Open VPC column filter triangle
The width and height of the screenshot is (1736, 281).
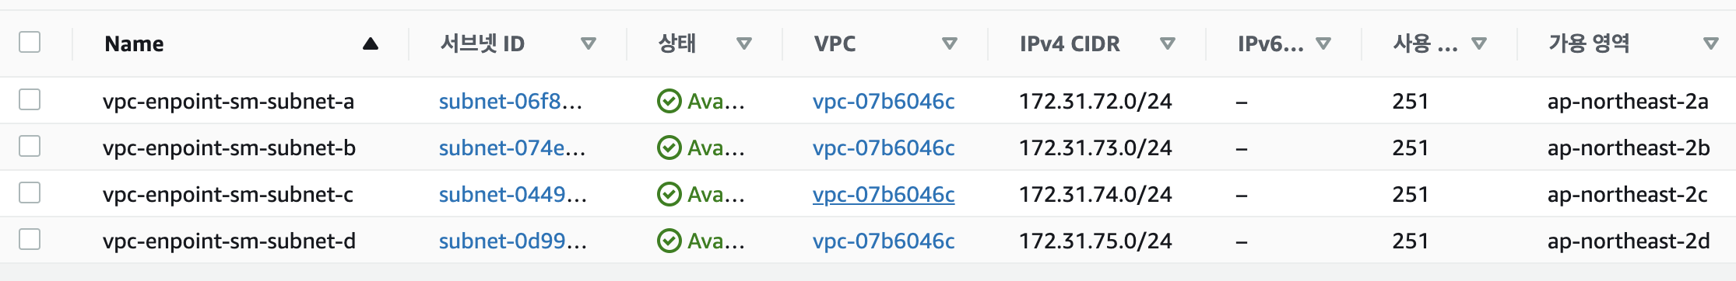pyautogui.click(x=950, y=44)
